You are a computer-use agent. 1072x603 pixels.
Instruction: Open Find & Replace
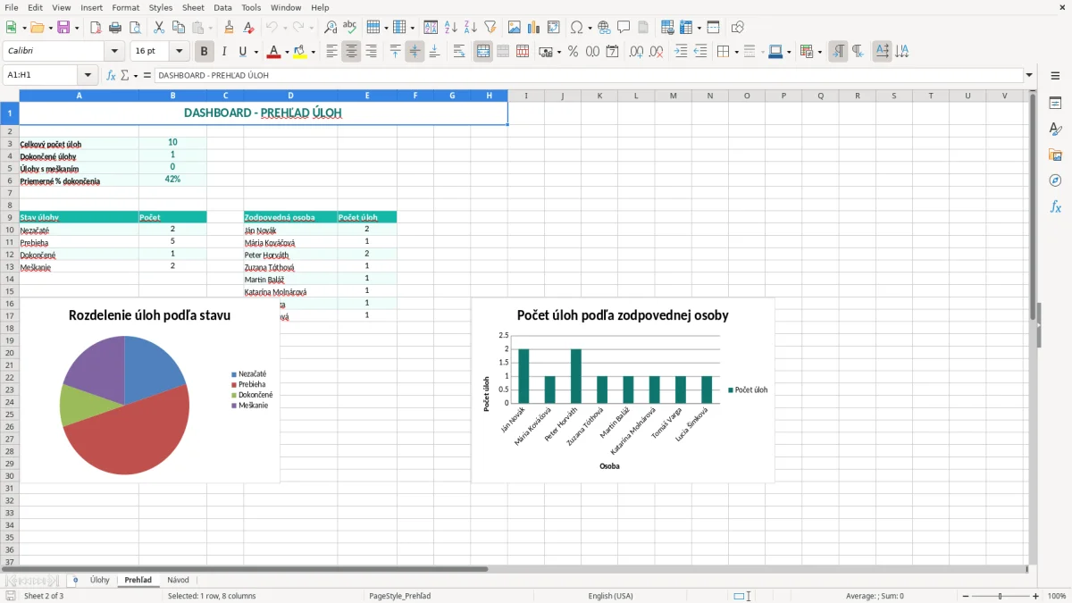pos(331,28)
